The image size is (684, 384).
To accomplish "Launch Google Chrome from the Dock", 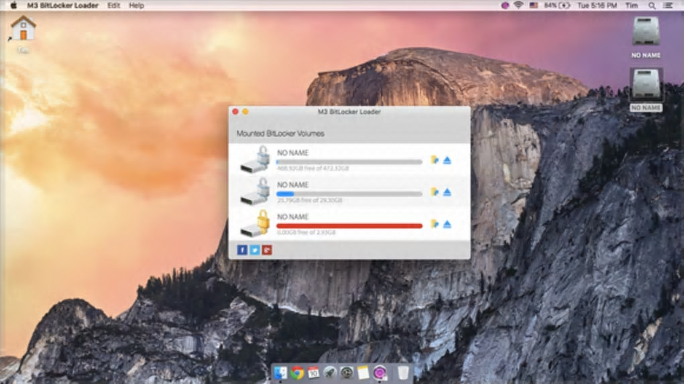I will tap(297, 373).
